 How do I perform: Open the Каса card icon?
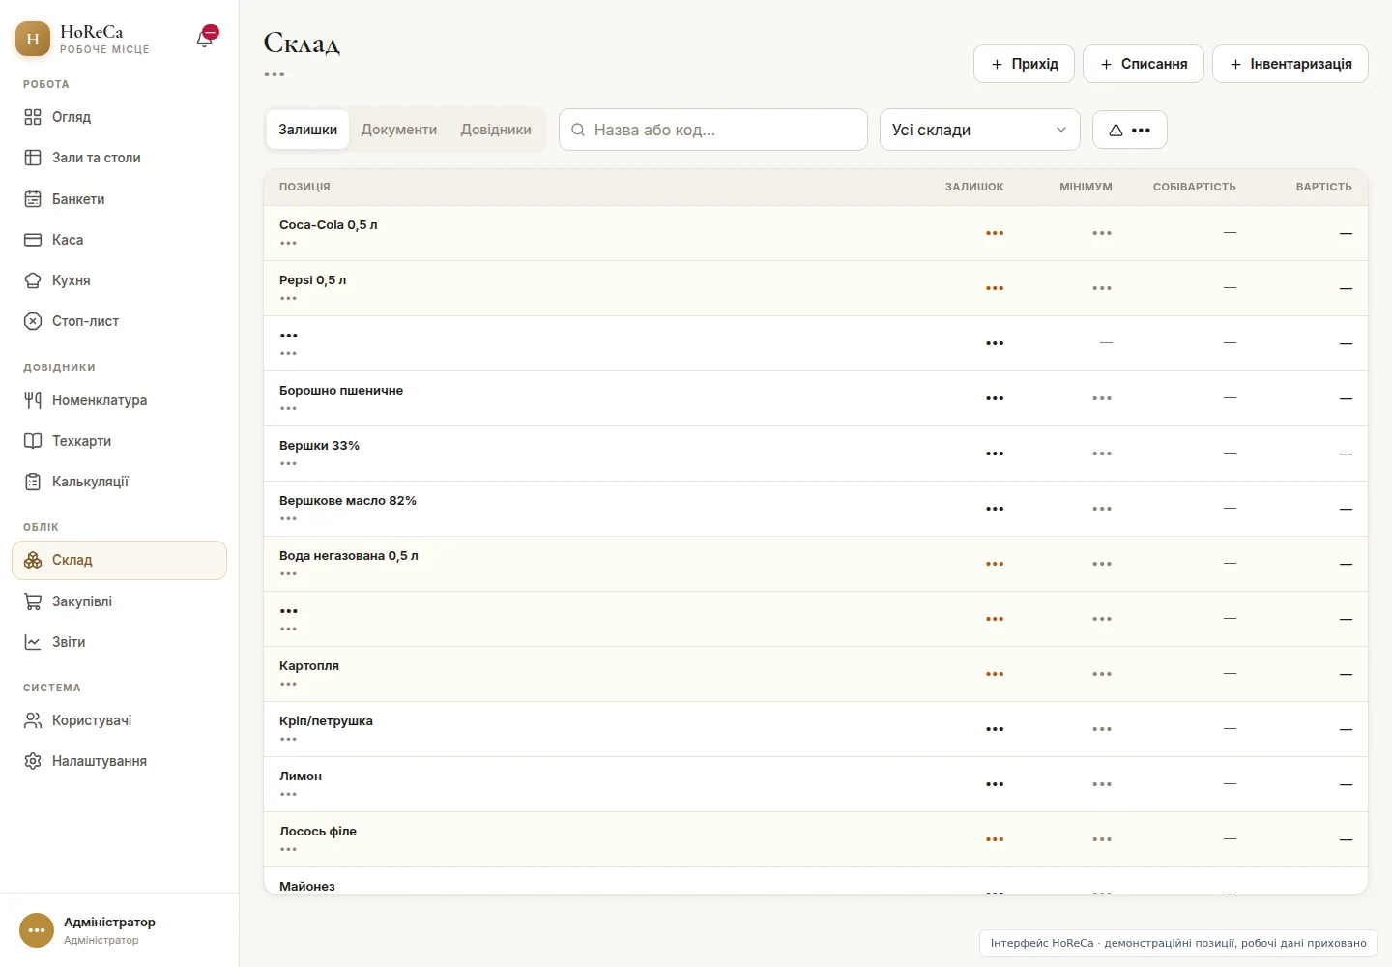(33, 240)
